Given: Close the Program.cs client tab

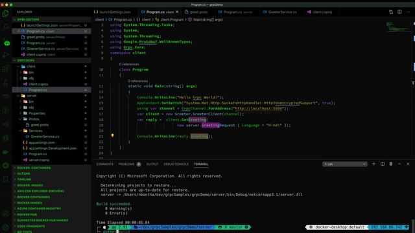Looking at the screenshot, I should pos(177,12).
